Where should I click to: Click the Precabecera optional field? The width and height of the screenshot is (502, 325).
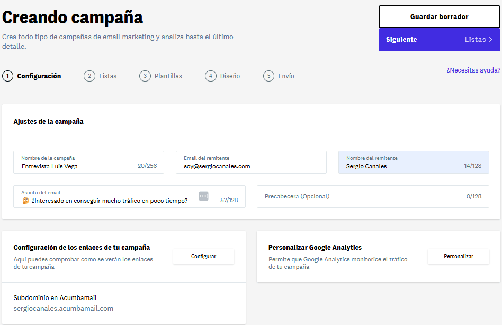pos(373,196)
